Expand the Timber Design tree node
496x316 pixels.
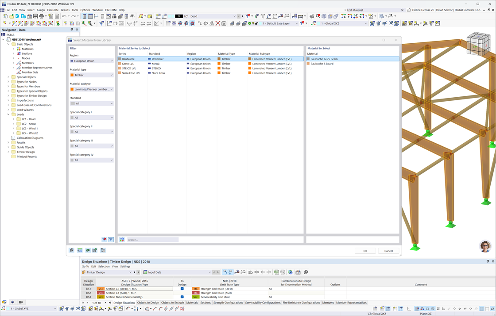click(8, 152)
